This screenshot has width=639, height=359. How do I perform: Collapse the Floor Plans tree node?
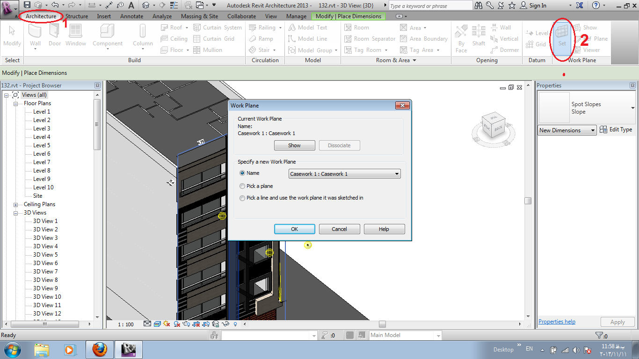click(x=15, y=104)
